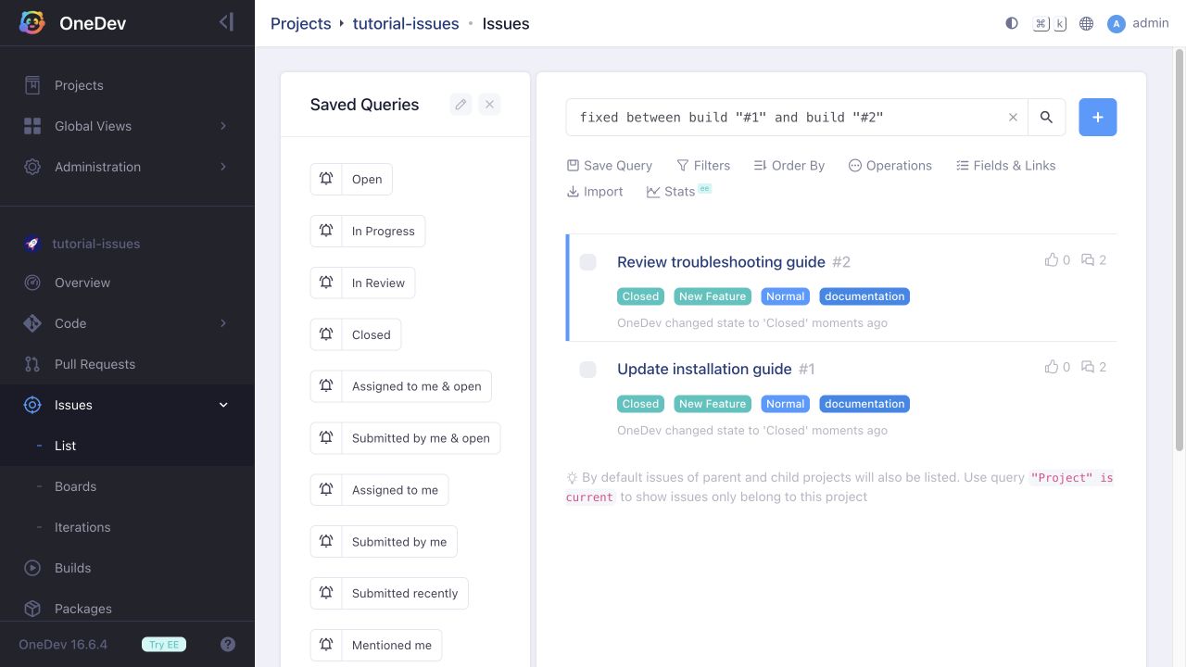The width and height of the screenshot is (1186, 667).
Task: Toggle watch bell for In Progress query
Action: tap(326, 231)
